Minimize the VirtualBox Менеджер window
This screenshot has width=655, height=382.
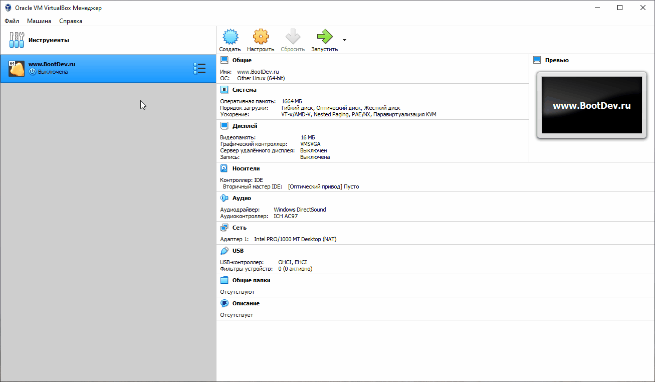click(597, 8)
